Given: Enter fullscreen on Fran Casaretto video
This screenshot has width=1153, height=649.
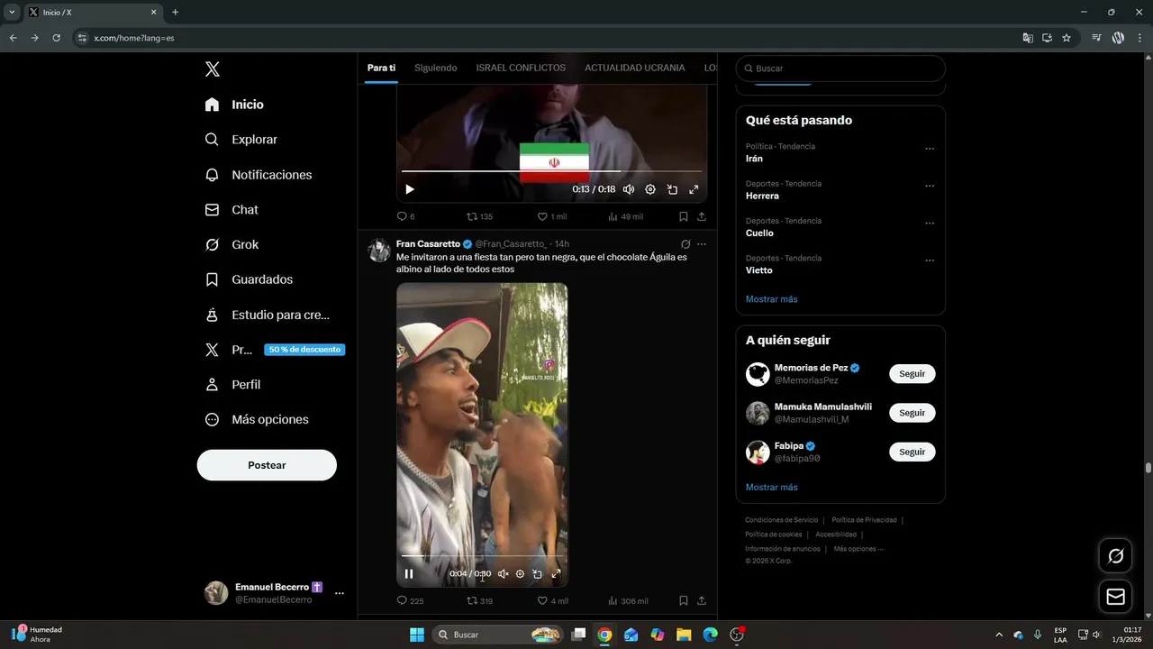Looking at the screenshot, I should tap(556, 573).
